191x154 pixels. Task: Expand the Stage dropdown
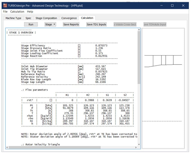click(50, 24)
